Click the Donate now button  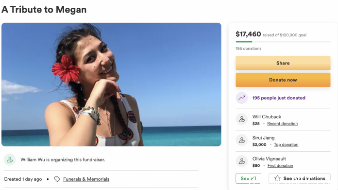coord(283,80)
